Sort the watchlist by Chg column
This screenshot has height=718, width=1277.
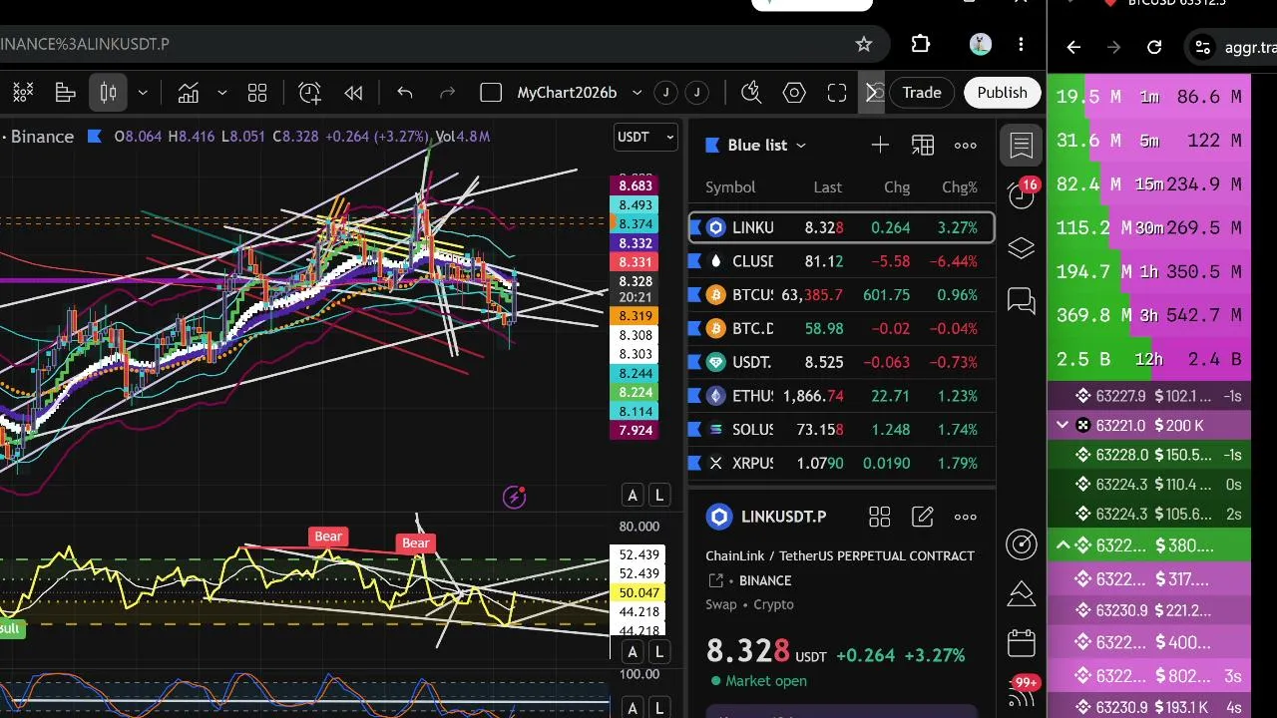897,187
